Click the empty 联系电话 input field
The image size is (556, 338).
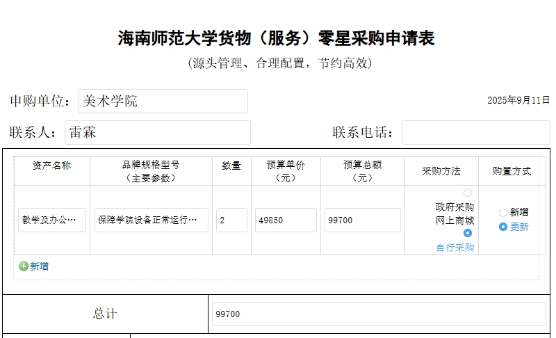coord(475,132)
